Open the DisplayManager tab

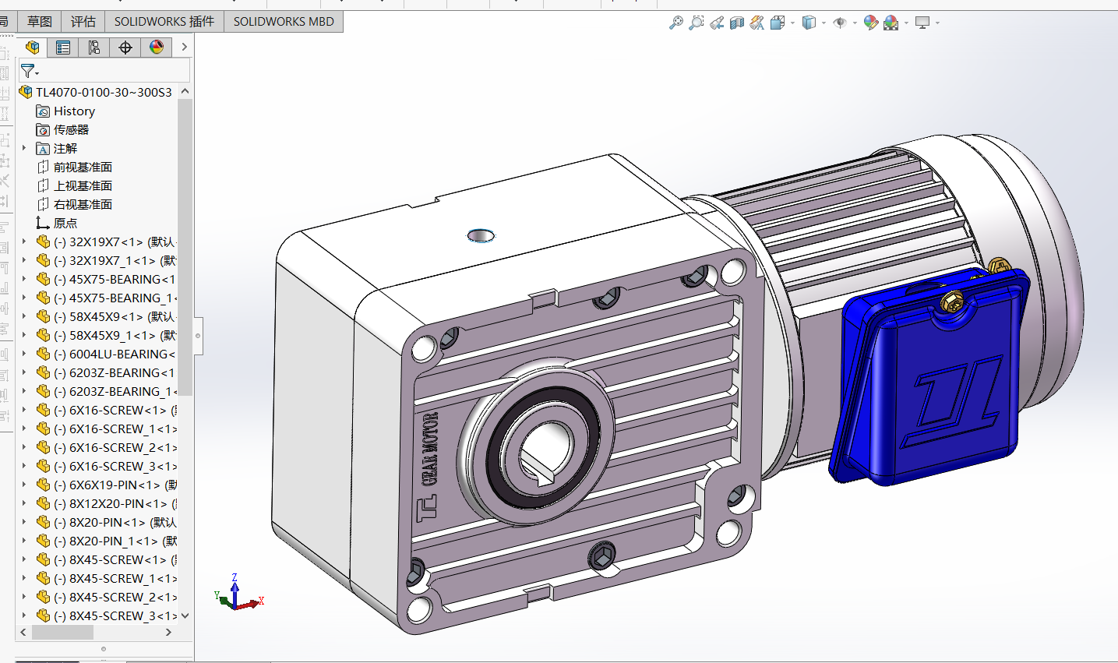(157, 48)
